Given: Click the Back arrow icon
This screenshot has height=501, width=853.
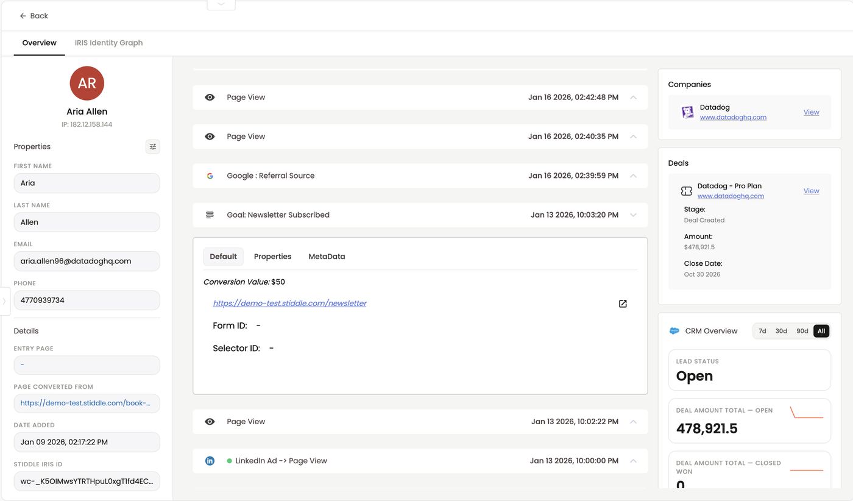Looking at the screenshot, I should click(23, 16).
